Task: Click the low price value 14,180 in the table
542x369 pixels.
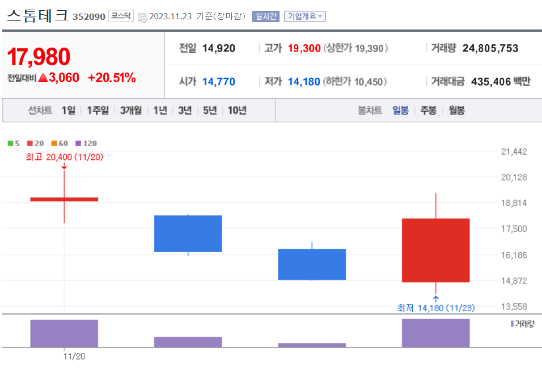Action: pos(304,82)
